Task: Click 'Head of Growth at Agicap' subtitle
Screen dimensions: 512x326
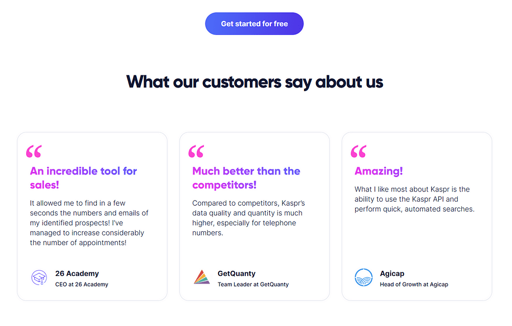Action: (x=414, y=284)
